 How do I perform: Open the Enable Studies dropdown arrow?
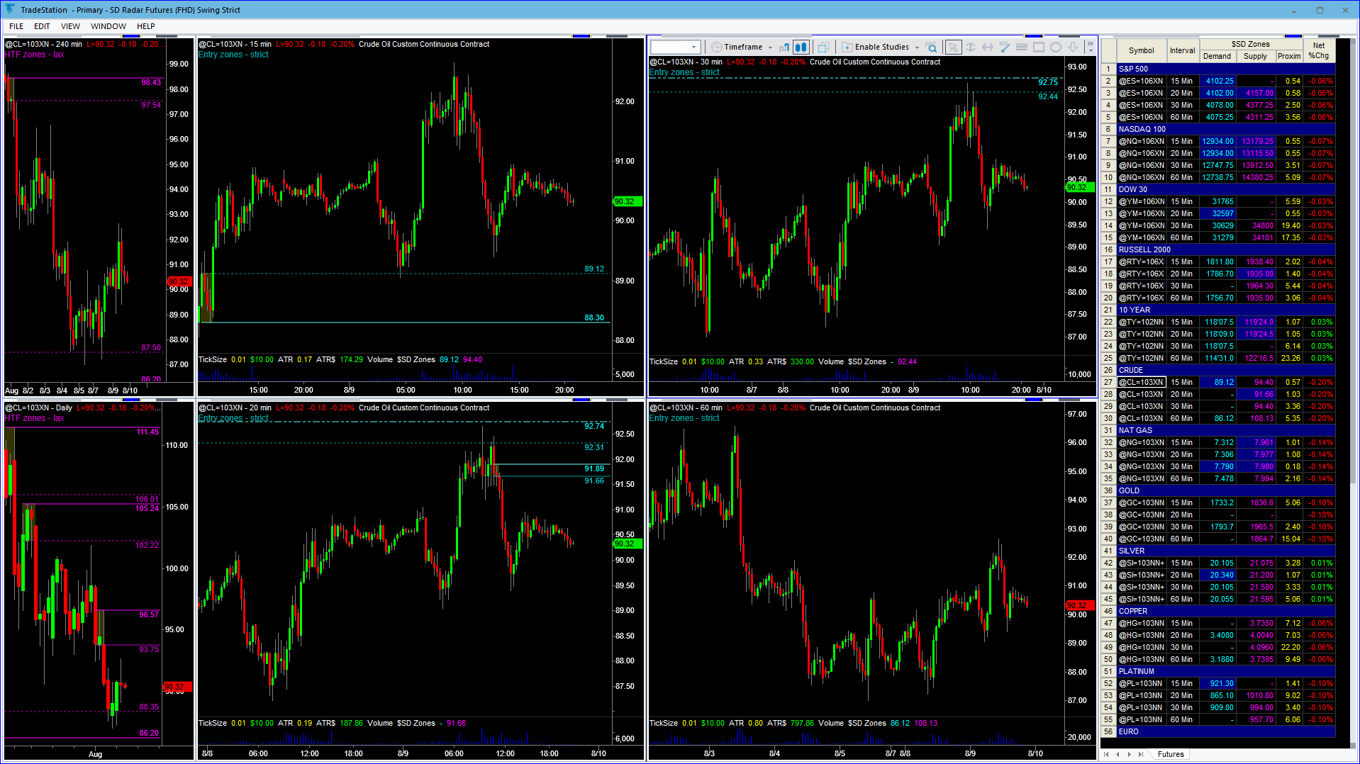[918, 47]
